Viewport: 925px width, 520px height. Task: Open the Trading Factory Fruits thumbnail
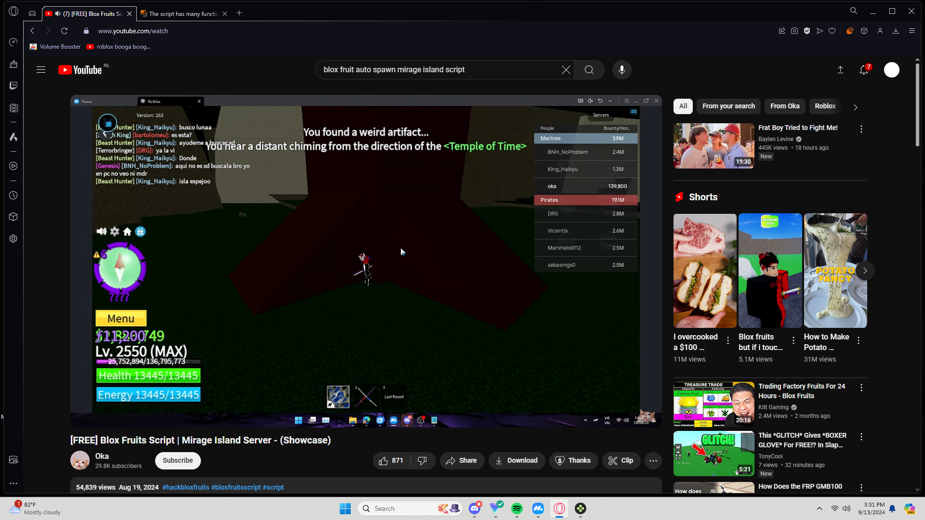coord(714,404)
